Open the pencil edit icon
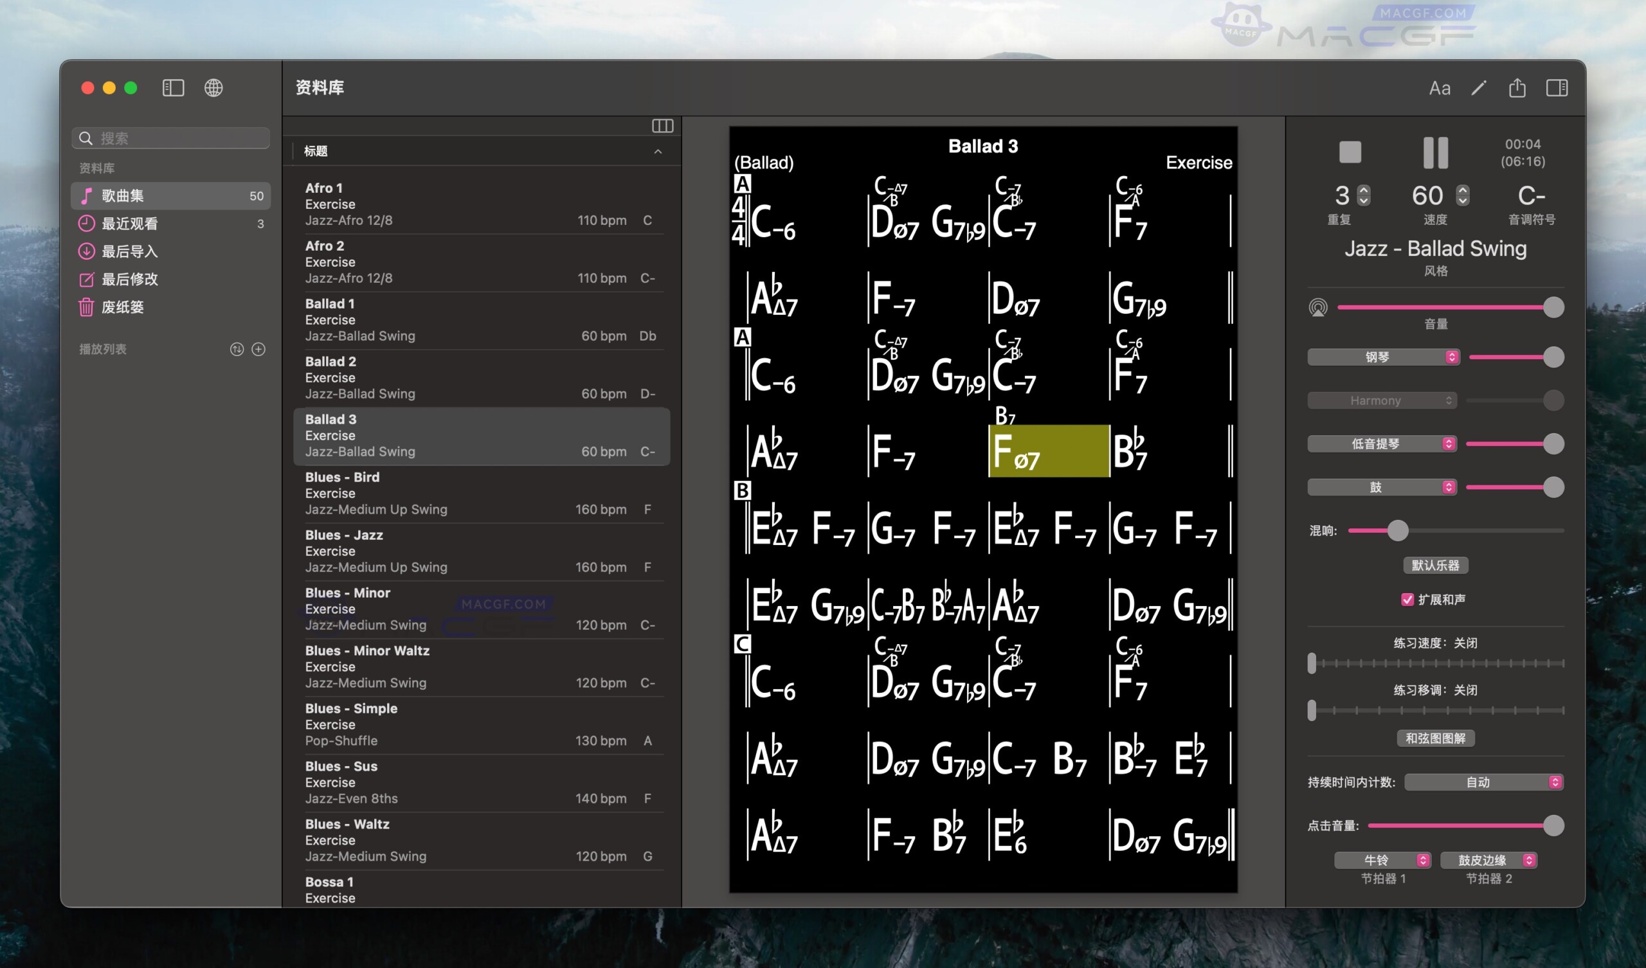Viewport: 1646px width, 968px height. coord(1479,88)
